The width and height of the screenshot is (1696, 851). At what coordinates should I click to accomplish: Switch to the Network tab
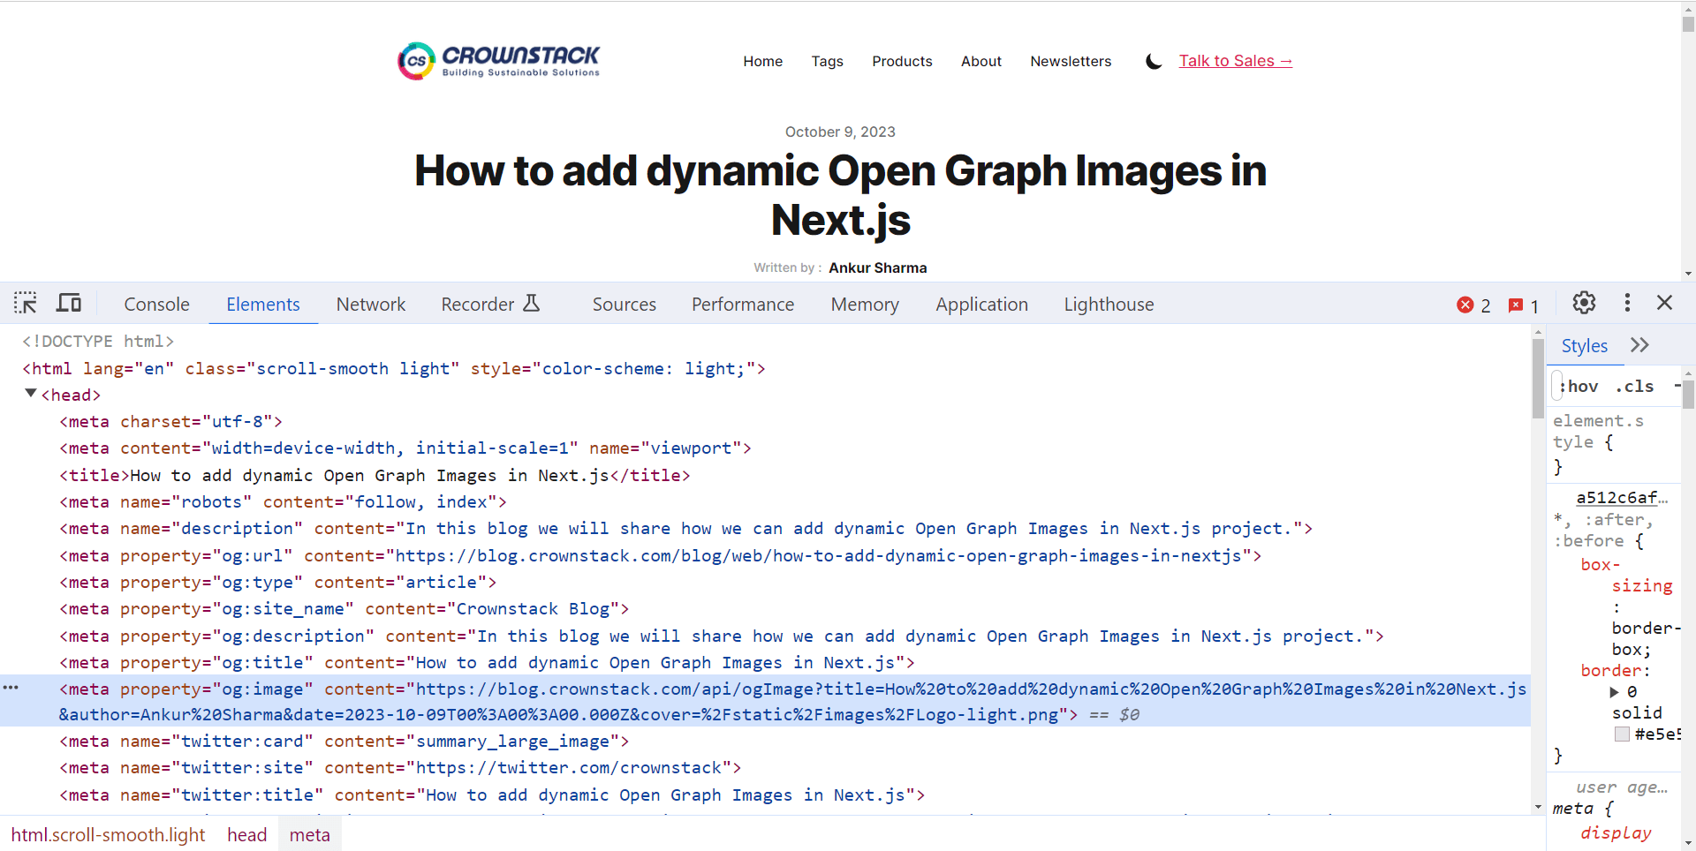(x=370, y=304)
